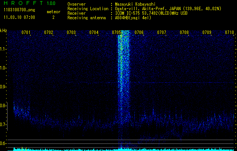Click the 0710 time marker
Image resolution: width=237 pixels, height=151 pixels.
(229, 32)
